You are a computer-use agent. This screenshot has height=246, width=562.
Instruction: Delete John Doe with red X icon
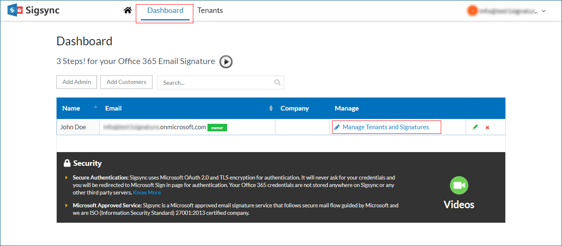pyautogui.click(x=487, y=128)
